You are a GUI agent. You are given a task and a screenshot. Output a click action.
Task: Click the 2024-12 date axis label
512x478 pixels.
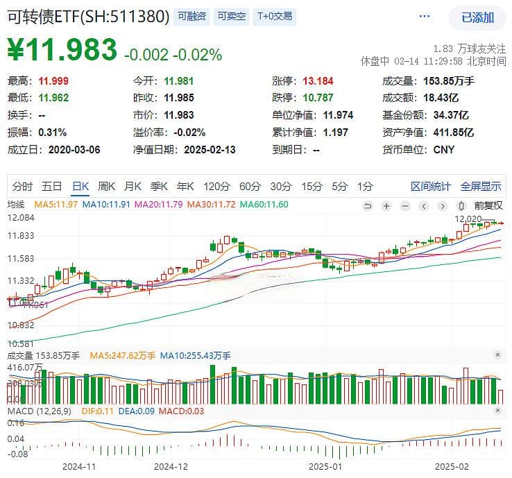(171, 467)
